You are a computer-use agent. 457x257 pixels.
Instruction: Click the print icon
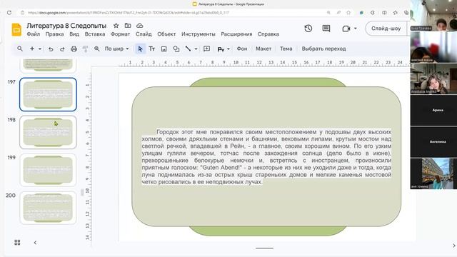click(x=74, y=49)
